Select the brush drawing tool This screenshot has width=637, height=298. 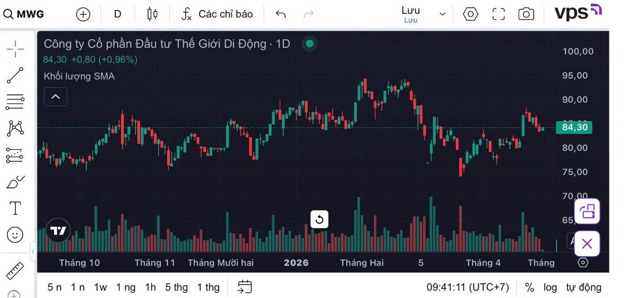click(x=15, y=182)
